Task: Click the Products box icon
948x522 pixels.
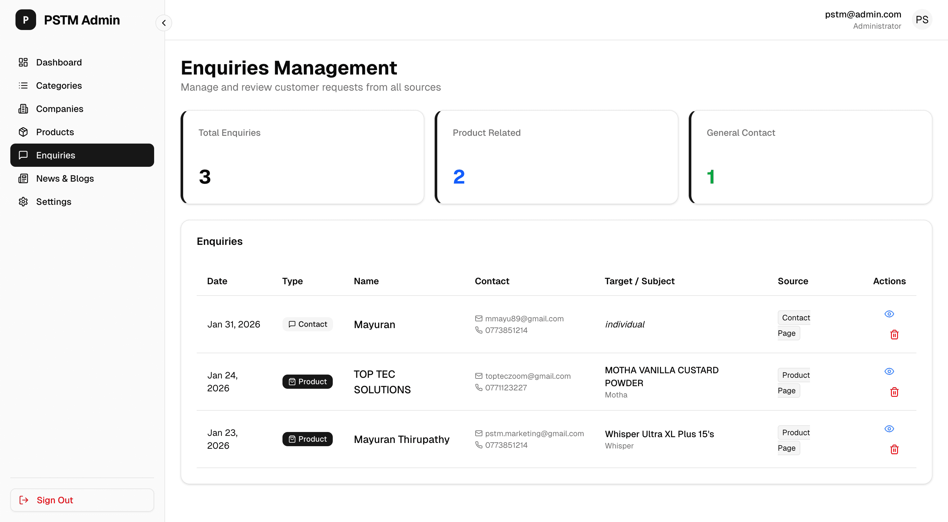Action: [x=23, y=132]
